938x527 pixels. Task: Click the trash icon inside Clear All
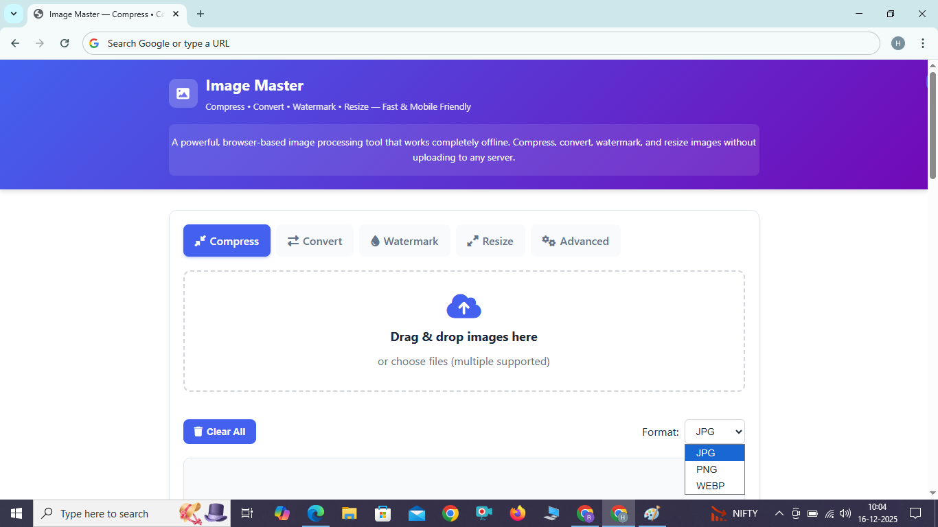coord(199,431)
